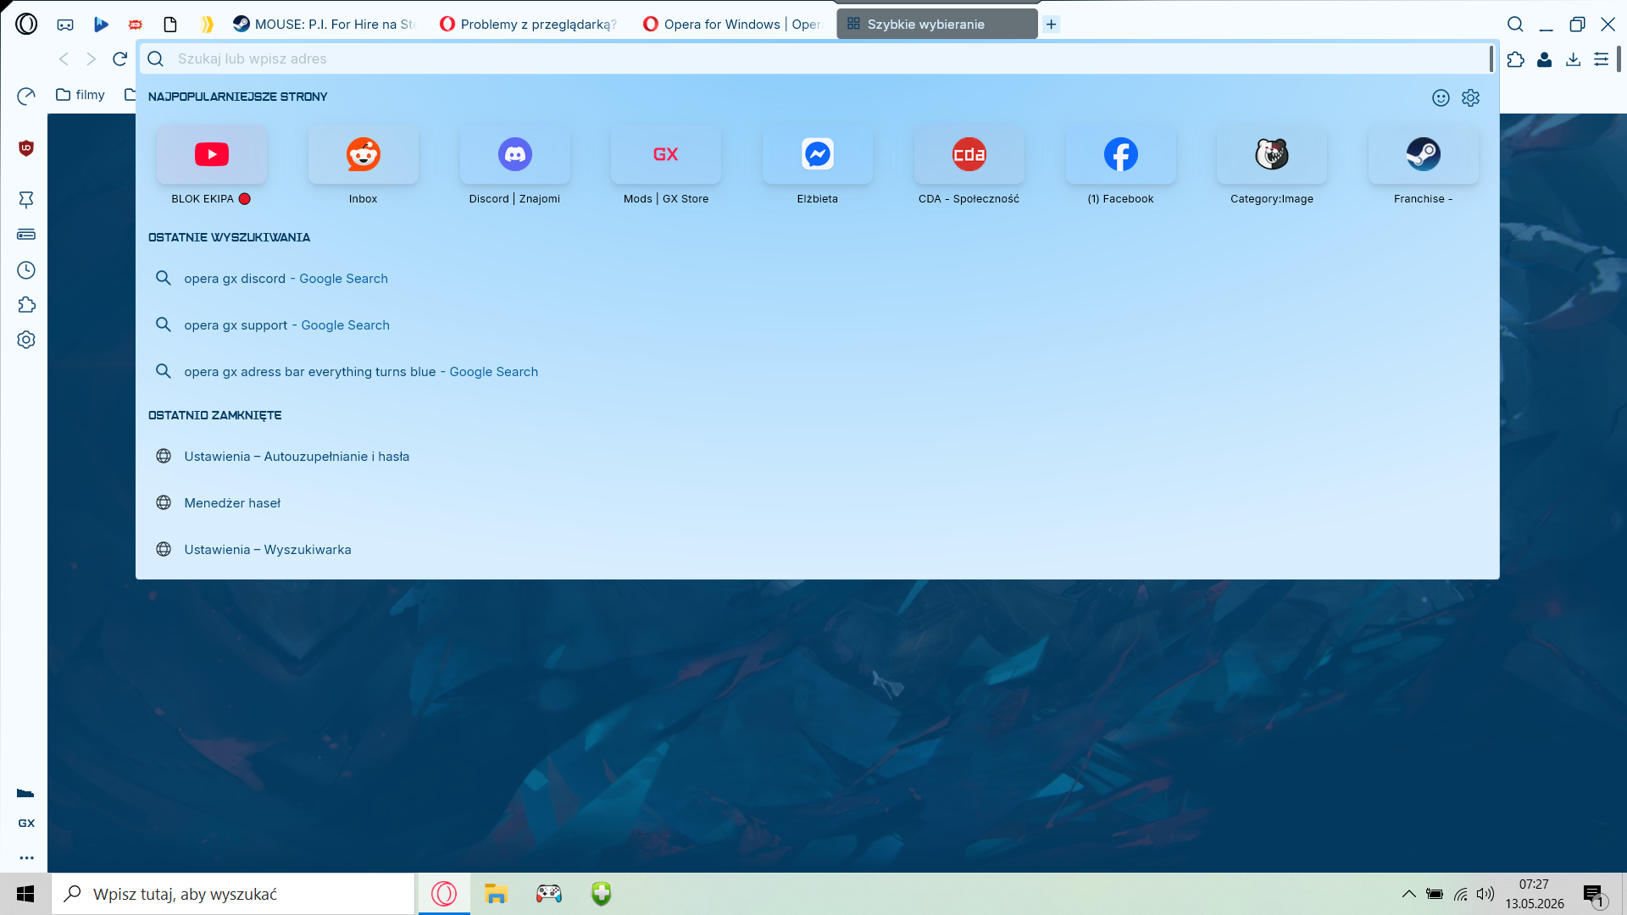This screenshot has height=915, width=1627.
Task: Click the search tabs magnifier icon
Action: pos(1515,25)
